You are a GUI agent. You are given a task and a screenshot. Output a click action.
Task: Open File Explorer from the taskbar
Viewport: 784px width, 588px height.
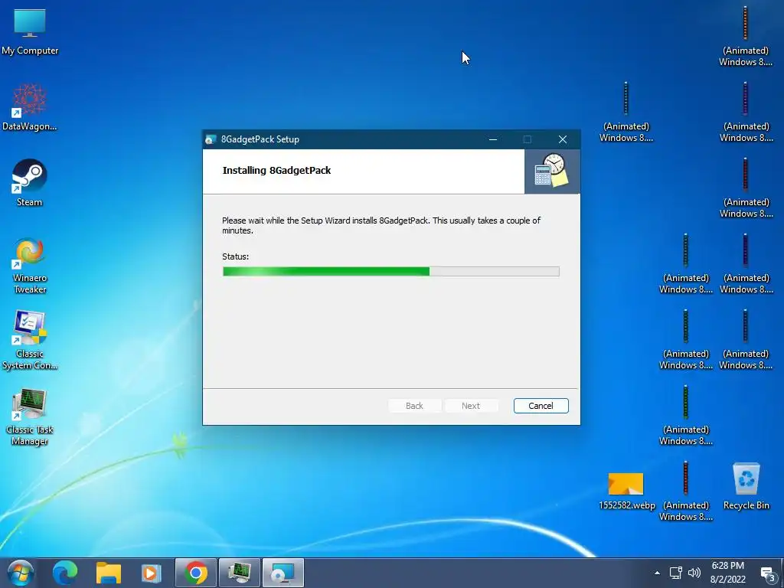pyautogui.click(x=109, y=573)
